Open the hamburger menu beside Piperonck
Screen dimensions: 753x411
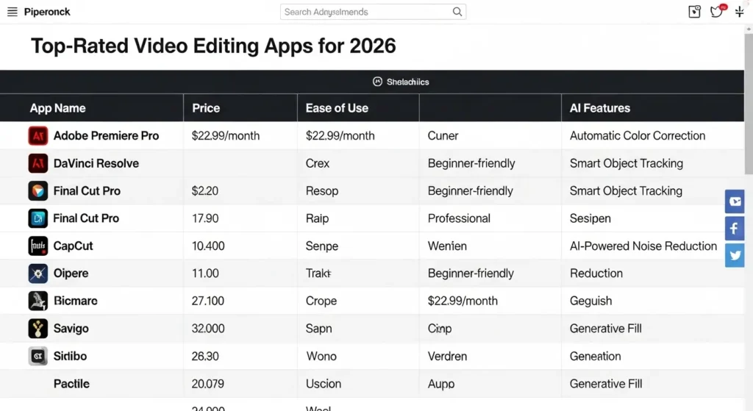pos(12,12)
